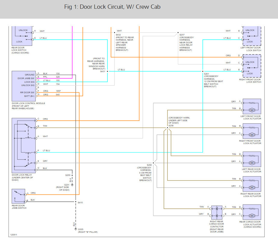Select the RR DOOR SW pin label
Screen dimensions: 278x243
point(27,93)
